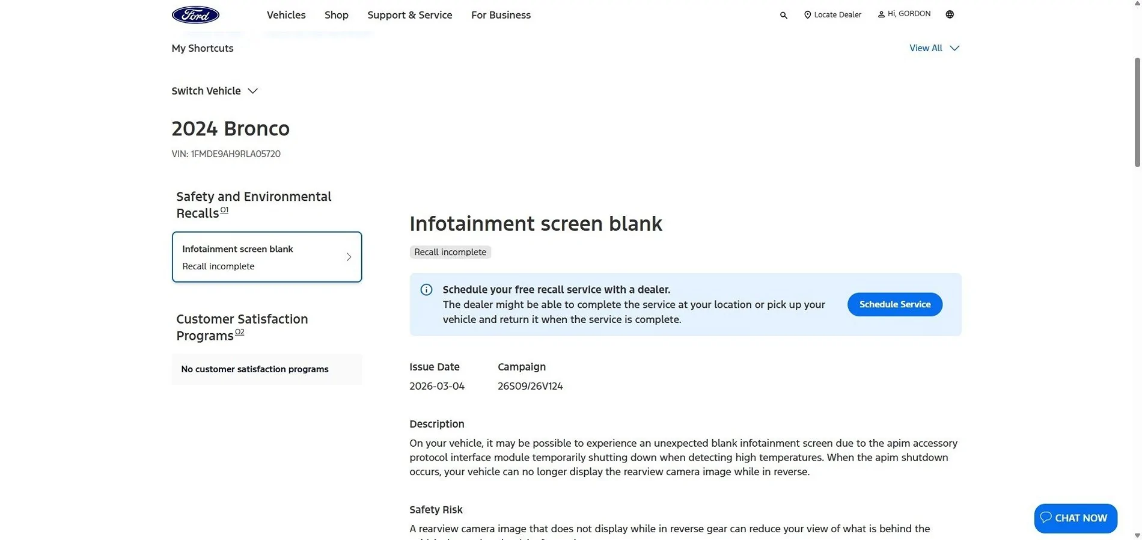
Task: Click the View All link text
Action: [926, 48]
